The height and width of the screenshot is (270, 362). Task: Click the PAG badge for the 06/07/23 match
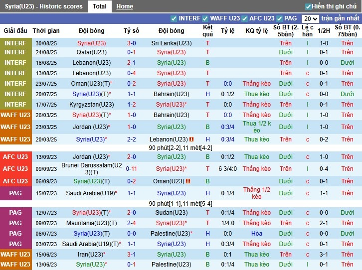pos(15,233)
